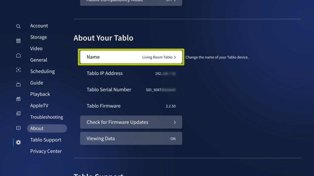Select Playback settings

pyautogui.click(x=40, y=94)
